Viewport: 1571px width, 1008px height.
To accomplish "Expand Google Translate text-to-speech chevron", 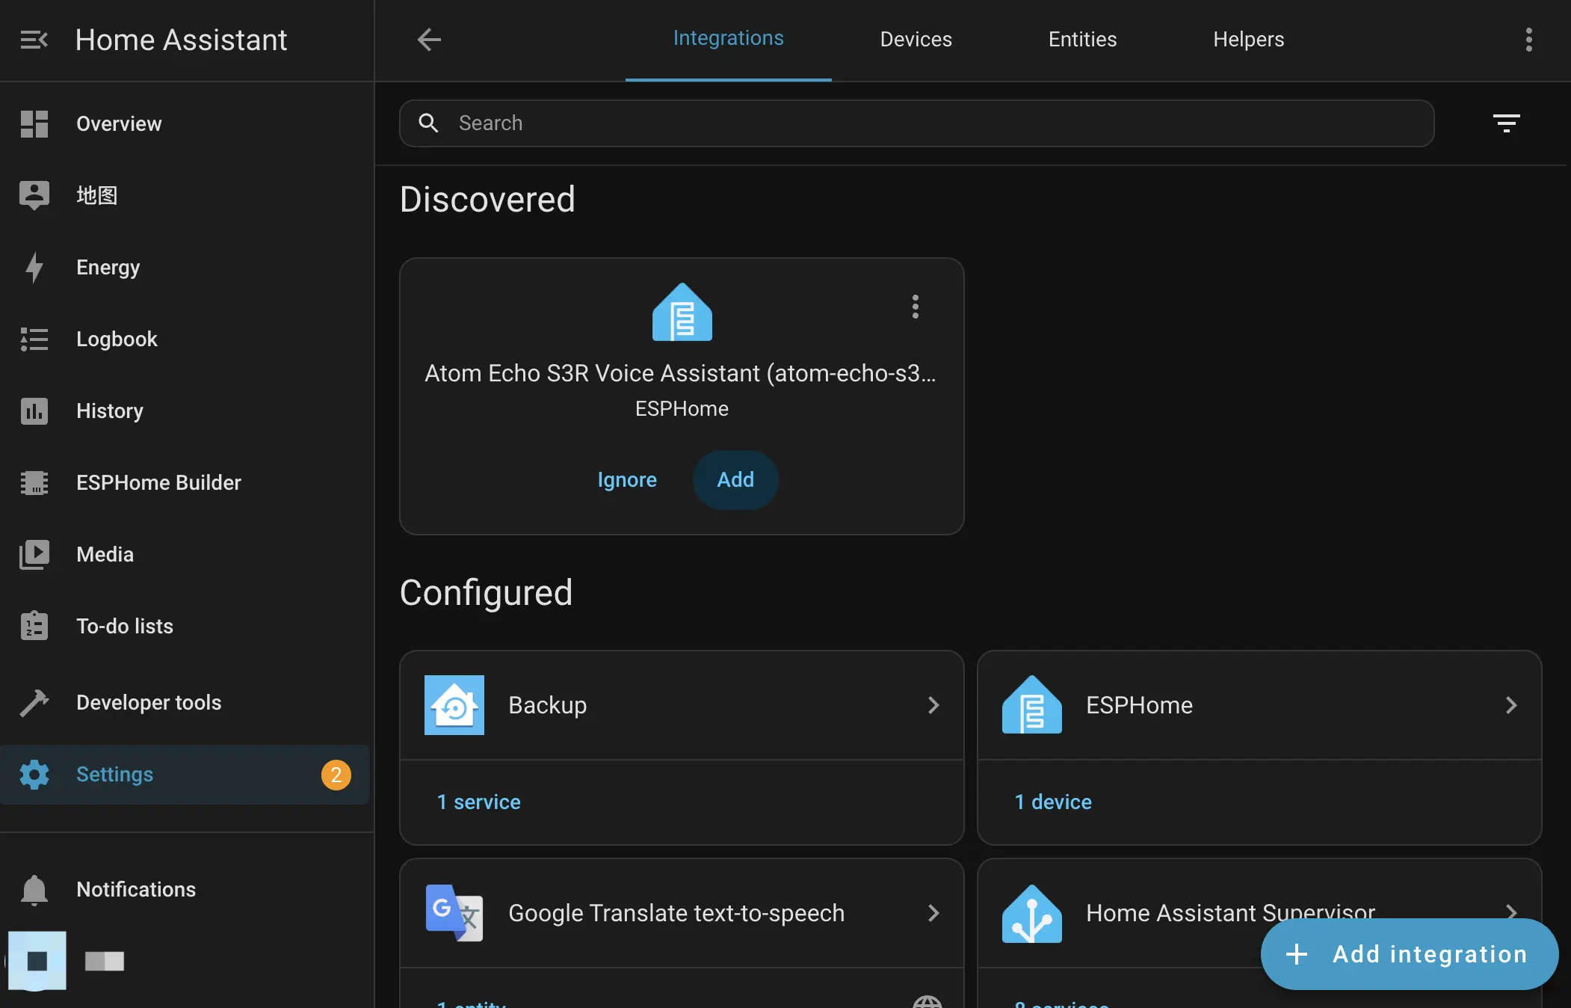I will point(933,913).
